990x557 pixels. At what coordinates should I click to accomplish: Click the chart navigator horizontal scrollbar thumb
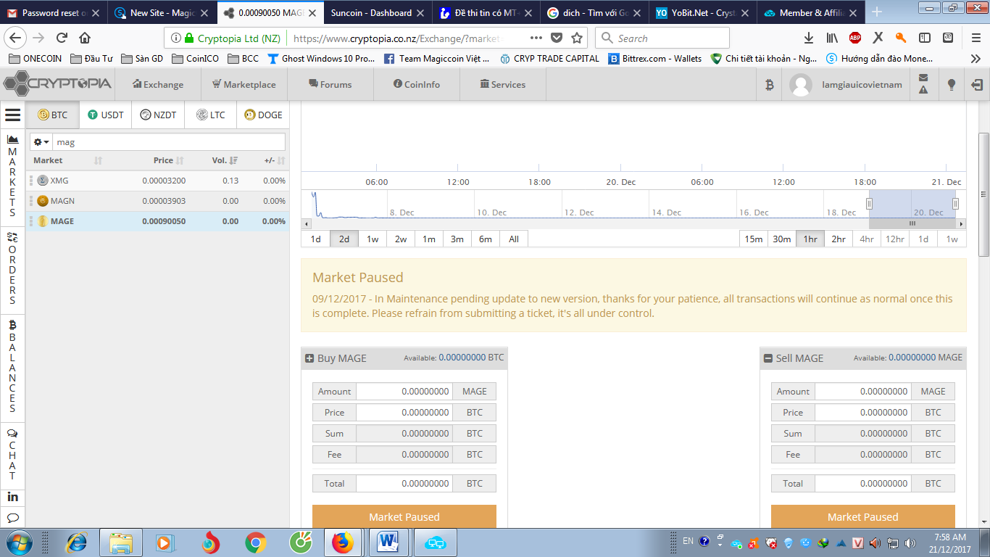coord(912,223)
